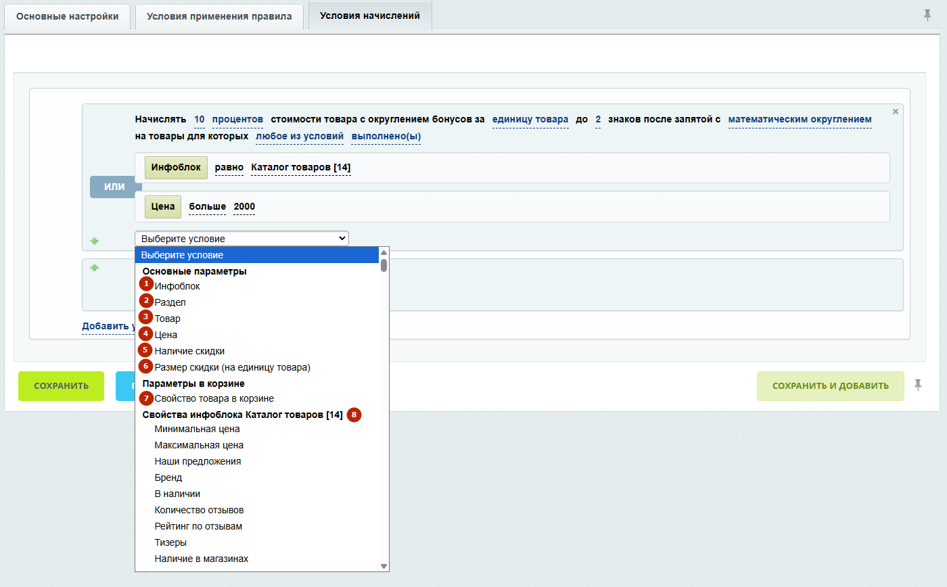Image resolution: width=947 pixels, height=587 pixels.
Task: Click the Сохранить и добавить button
Action: [830, 386]
